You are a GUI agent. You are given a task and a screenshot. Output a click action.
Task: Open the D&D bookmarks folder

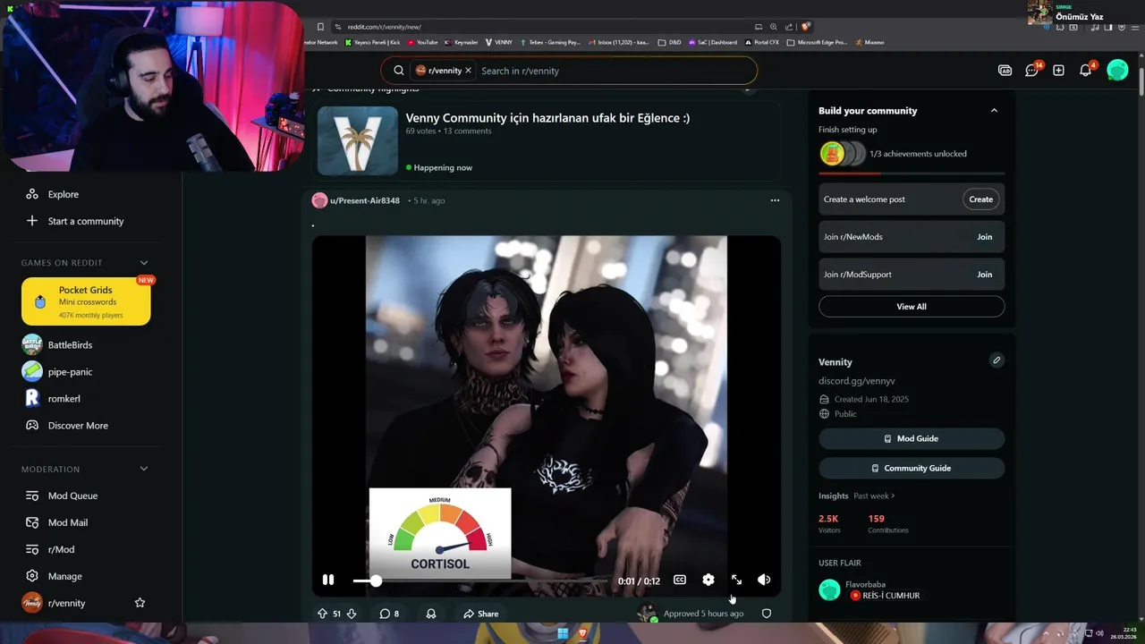669,42
